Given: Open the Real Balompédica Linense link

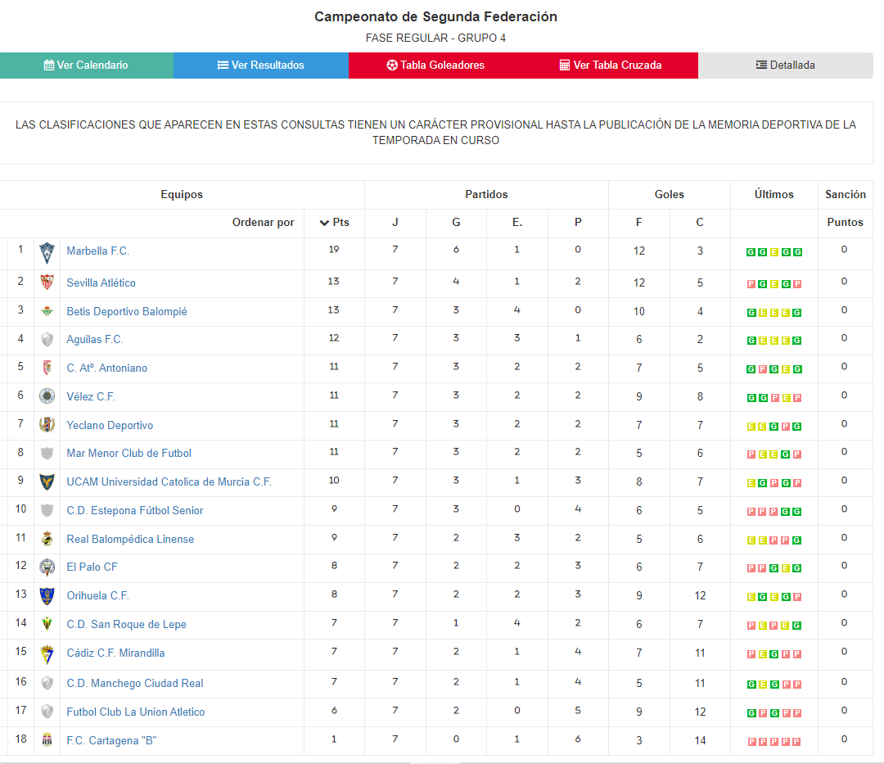Looking at the screenshot, I should 130,539.
